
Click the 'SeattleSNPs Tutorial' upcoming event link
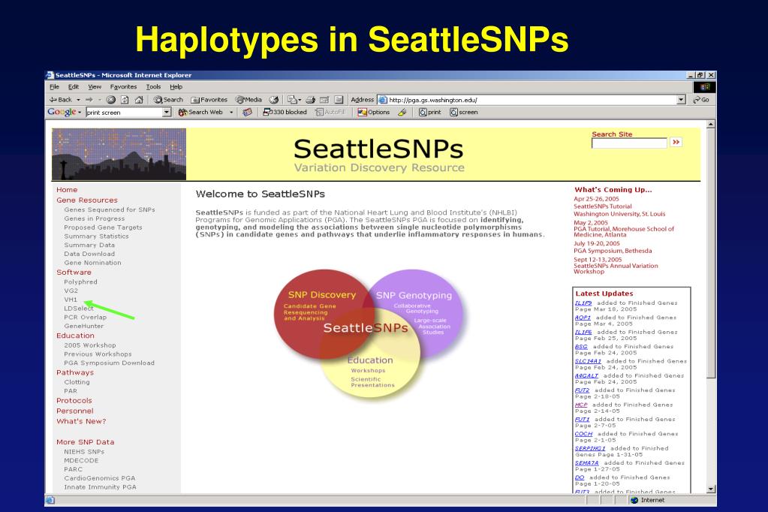click(x=603, y=206)
